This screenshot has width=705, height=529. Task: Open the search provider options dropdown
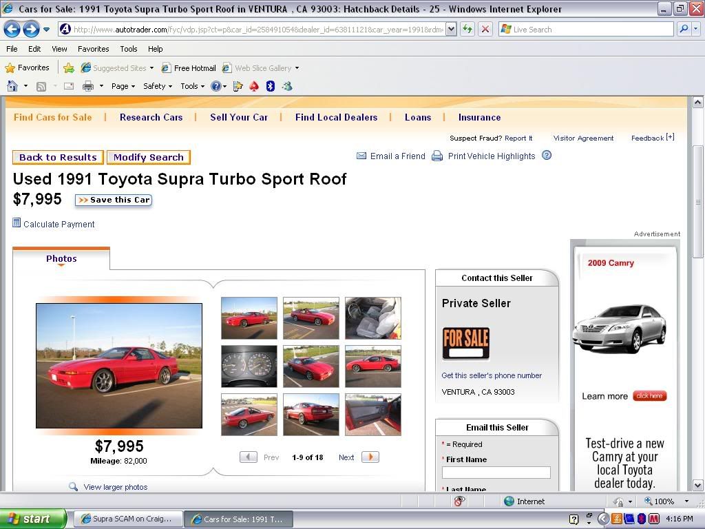[695, 29]
